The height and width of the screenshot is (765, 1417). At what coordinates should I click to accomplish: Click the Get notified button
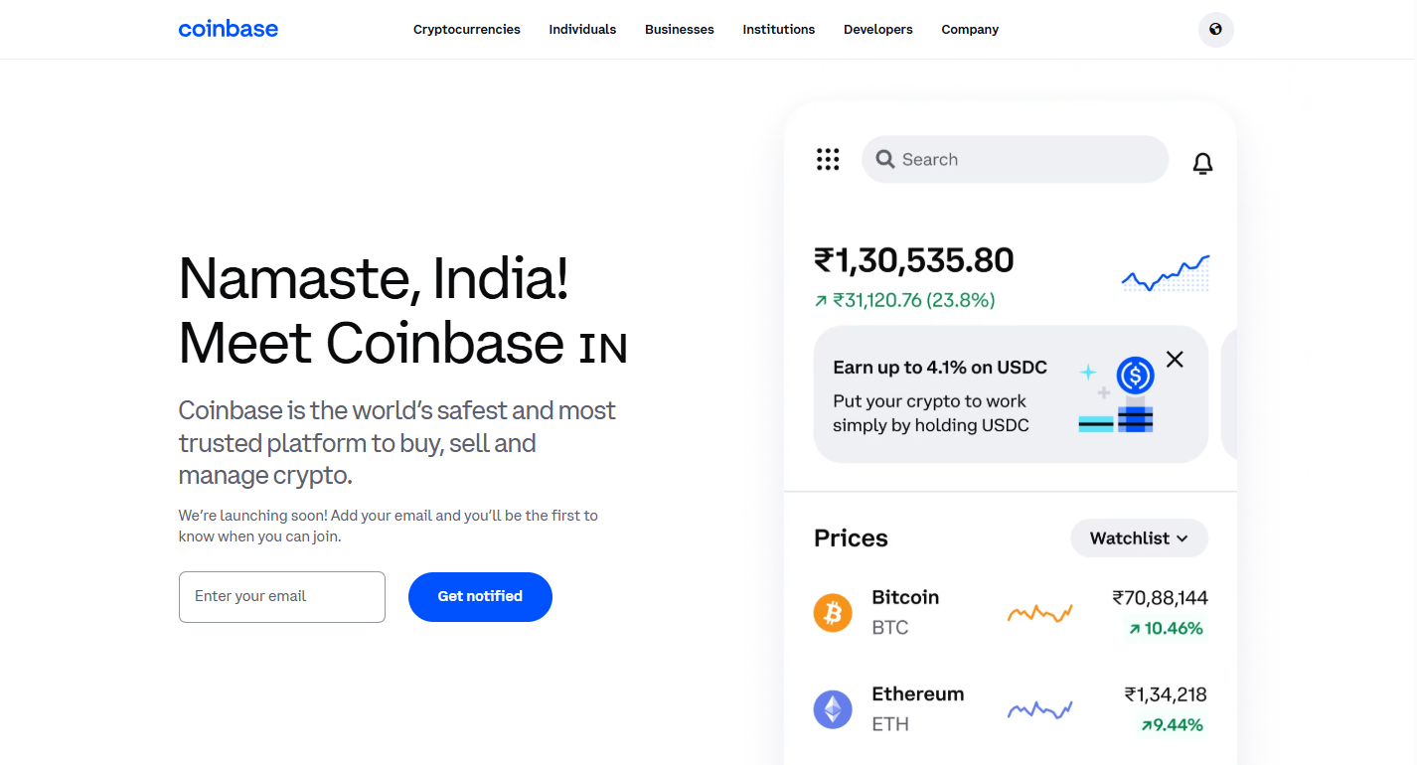click(480, 596)
